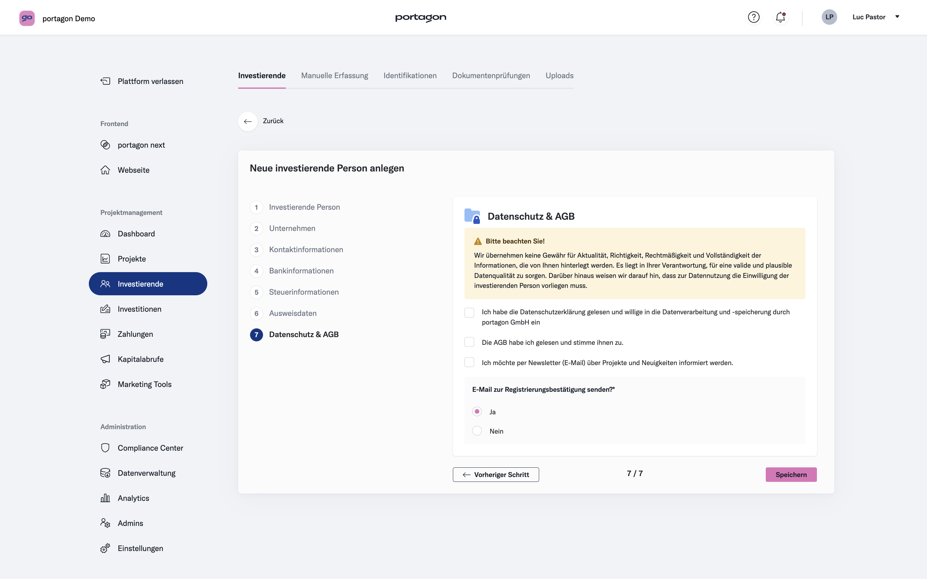Click the Kapitalabrufe sidebar icon
Image resolution: width=927 pixels, height=579 pixels.
(x=106, y=359)
